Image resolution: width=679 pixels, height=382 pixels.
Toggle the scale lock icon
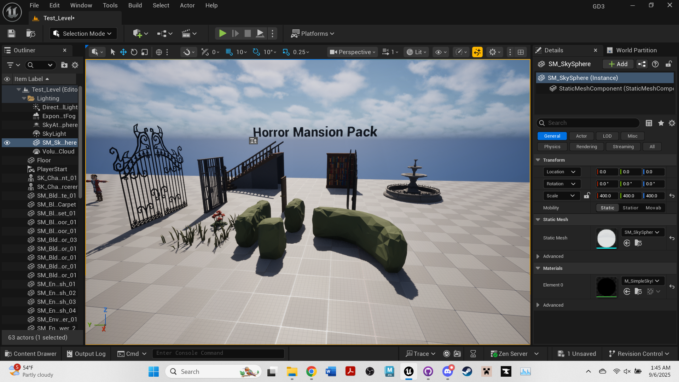pos(587,196)
